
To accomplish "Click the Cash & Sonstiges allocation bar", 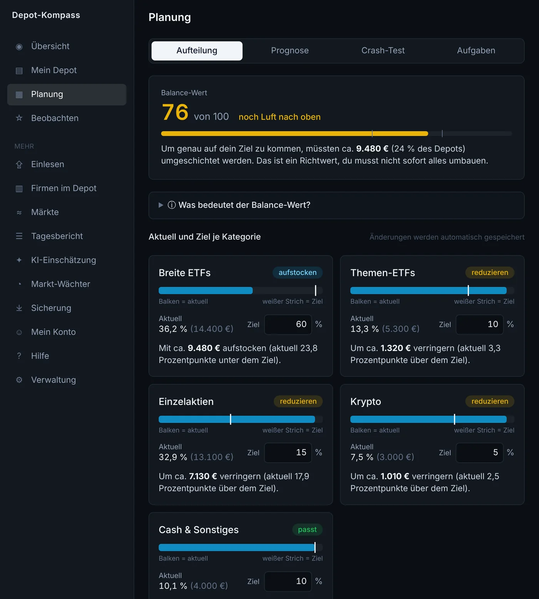I will (241, 547).
